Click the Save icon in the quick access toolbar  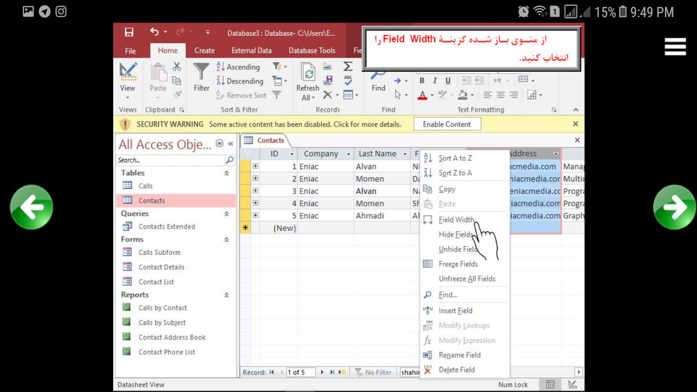pos(129,32)
